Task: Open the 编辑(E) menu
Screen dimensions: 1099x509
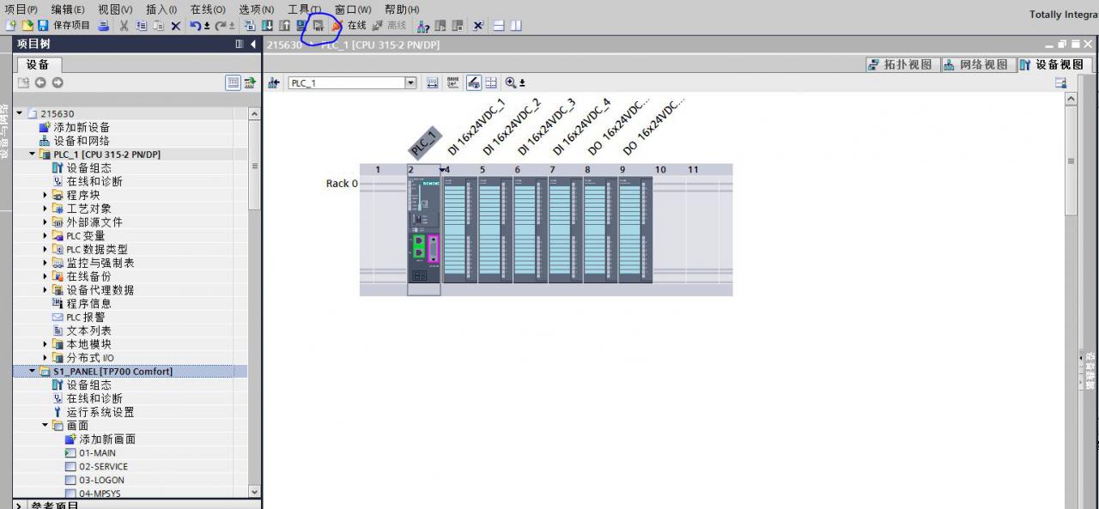Action: coord(68,9)
